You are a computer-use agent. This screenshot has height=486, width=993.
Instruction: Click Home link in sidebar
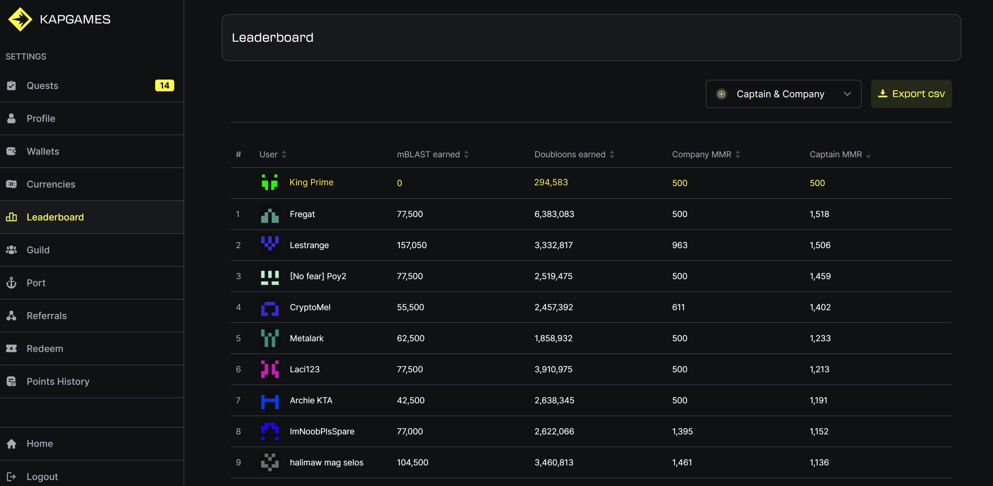pos(92,444)
